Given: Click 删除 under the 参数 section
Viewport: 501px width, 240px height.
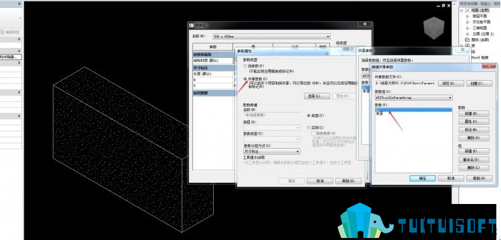Looking at the screenshot, I should click(474, 138).
